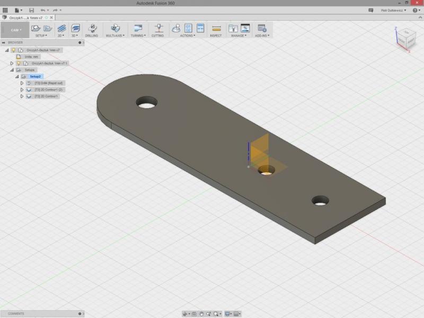Select the Cutting tool icon
The height and width of the screenshot is (318, 424).
pyautogui.click(x=157, y=28)
